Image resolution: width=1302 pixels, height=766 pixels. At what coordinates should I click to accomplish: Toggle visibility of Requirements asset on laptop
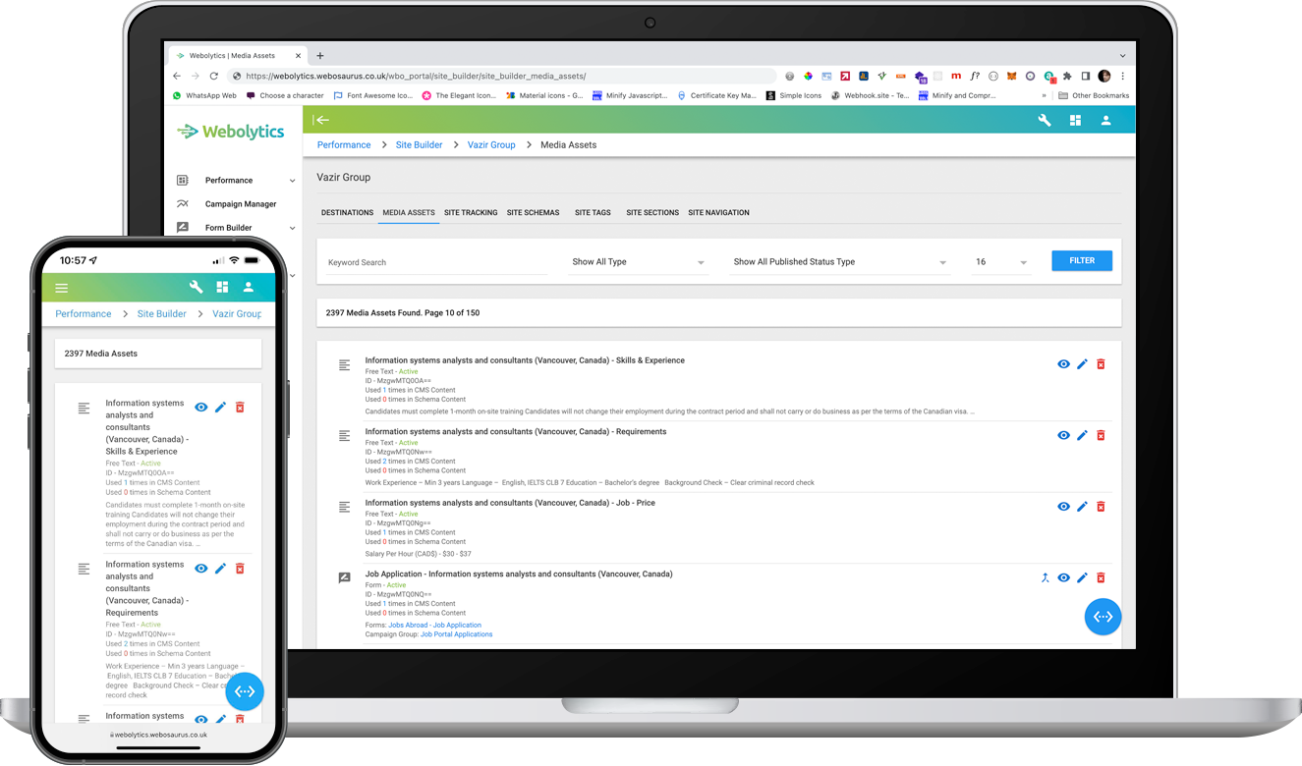coord(1063,435)
